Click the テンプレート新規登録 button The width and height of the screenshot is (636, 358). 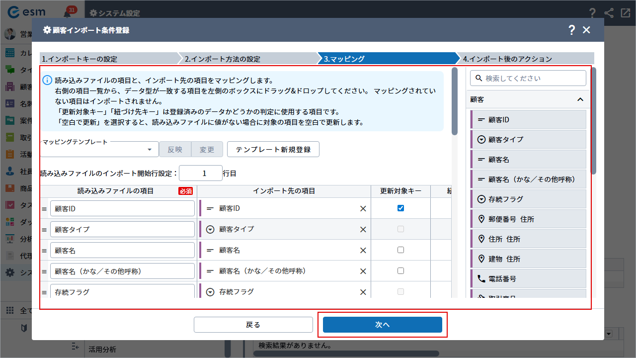click(x=273, y=149)
